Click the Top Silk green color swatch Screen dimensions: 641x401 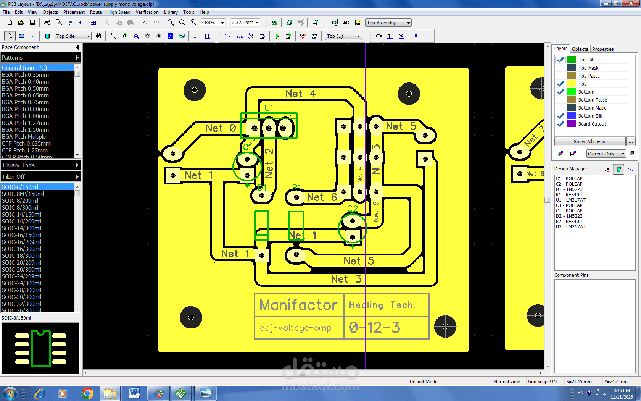coord(571,60)
